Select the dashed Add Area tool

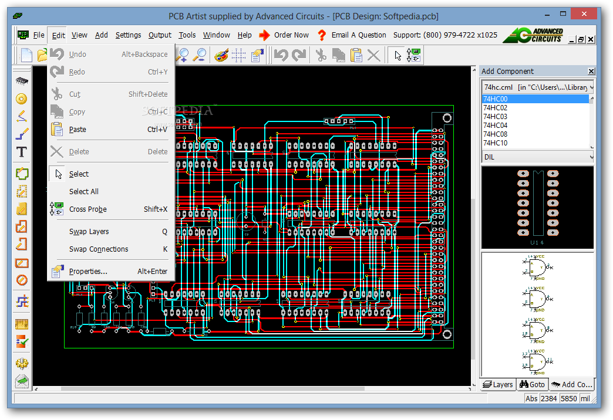pyautogui.click(x=22, y=191)
